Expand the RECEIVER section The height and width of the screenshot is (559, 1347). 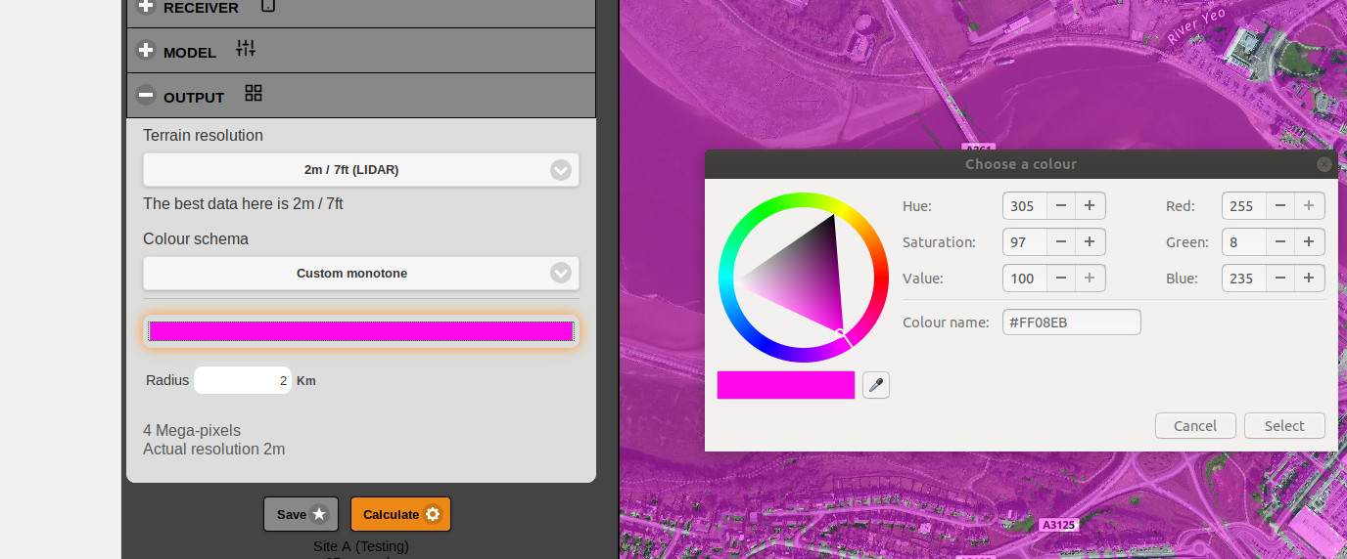pyautogui.click(x=146, y=7)
